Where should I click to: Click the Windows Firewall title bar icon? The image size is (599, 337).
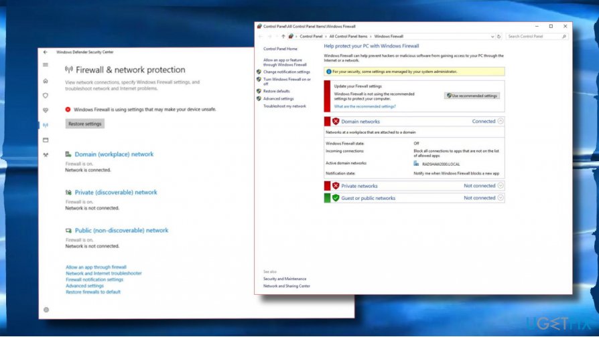click(x=259, y=26)
